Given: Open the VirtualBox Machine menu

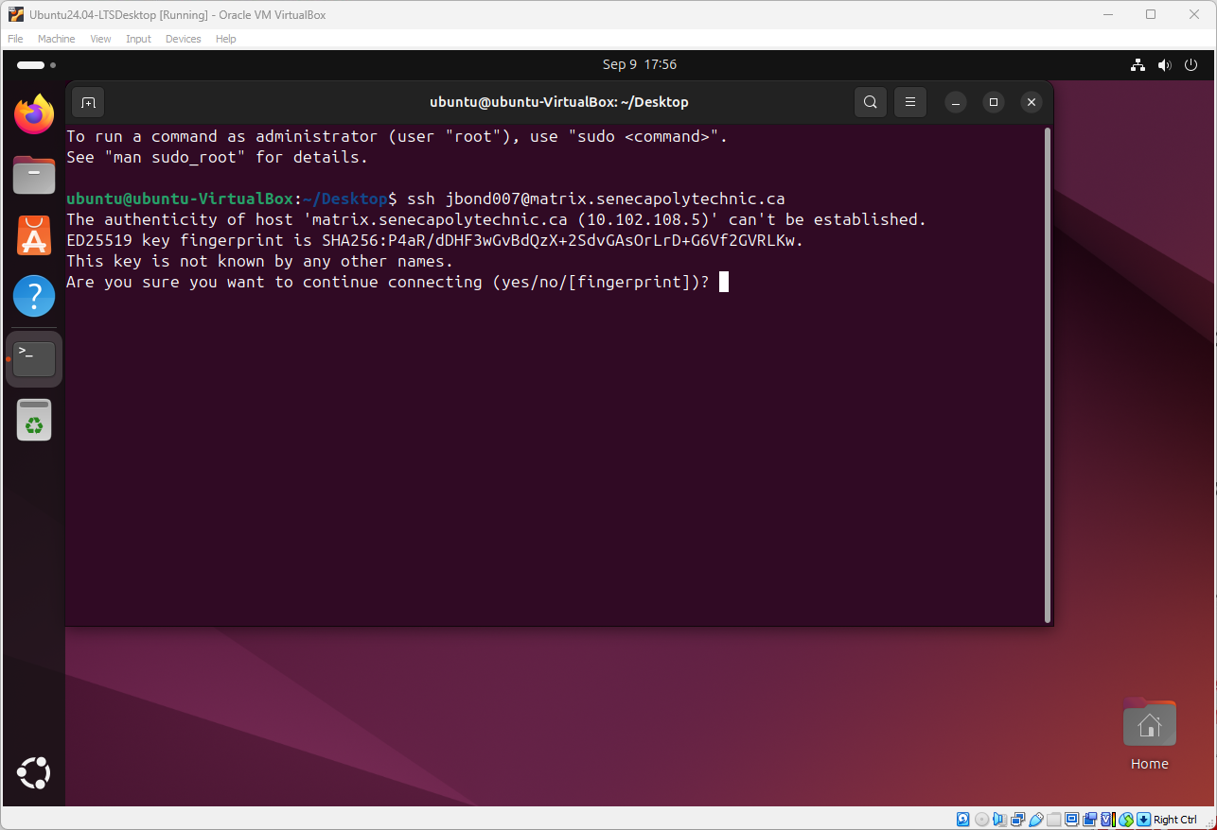Looking at the screenshot, I should point(56,39).
